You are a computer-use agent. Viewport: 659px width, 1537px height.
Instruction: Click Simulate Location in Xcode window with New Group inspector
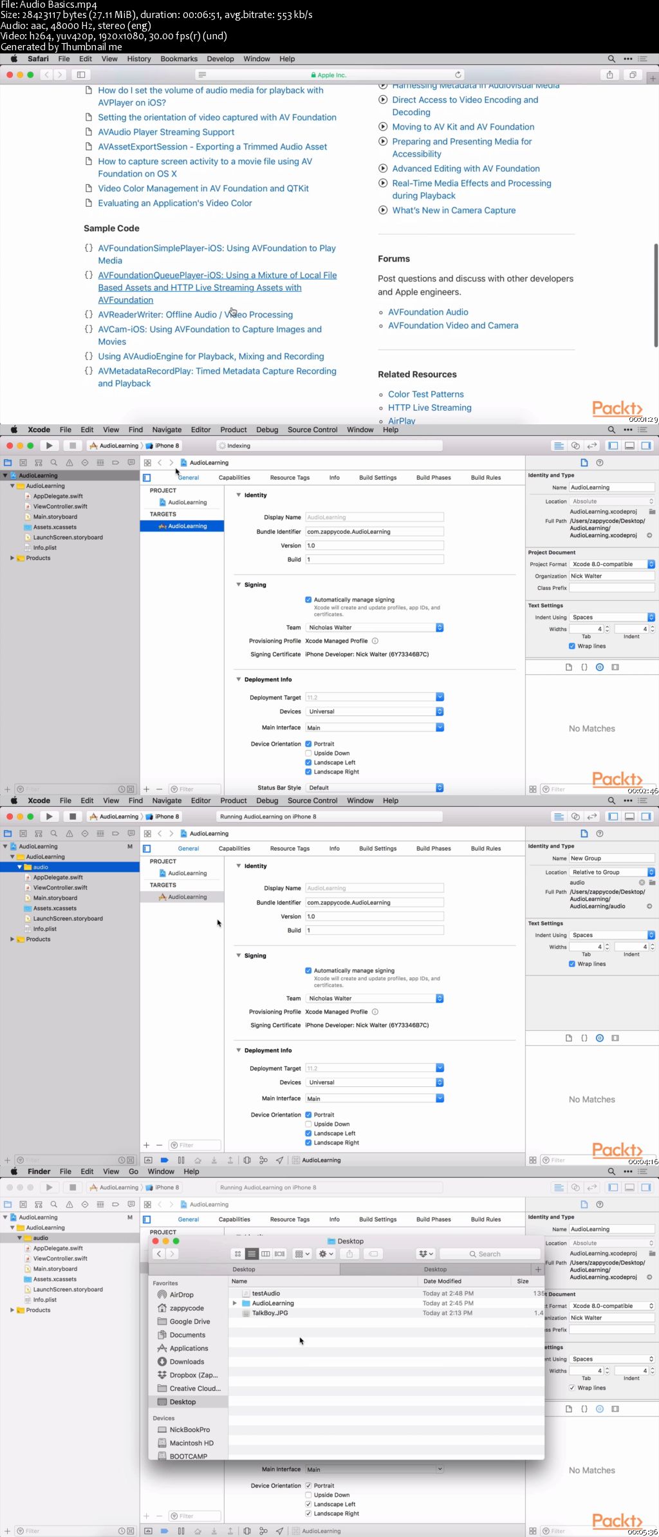pos(279,1160)
